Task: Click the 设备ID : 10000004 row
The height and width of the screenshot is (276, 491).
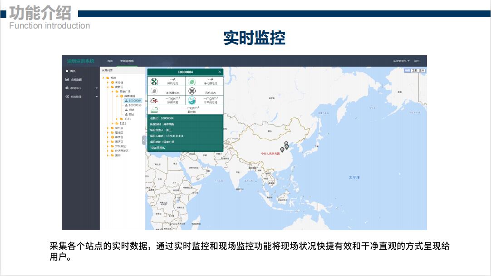Action: click(186, 118)
